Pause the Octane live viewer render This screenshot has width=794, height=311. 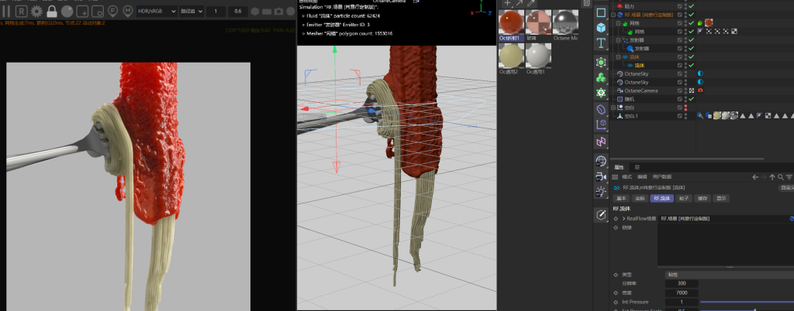6,11
